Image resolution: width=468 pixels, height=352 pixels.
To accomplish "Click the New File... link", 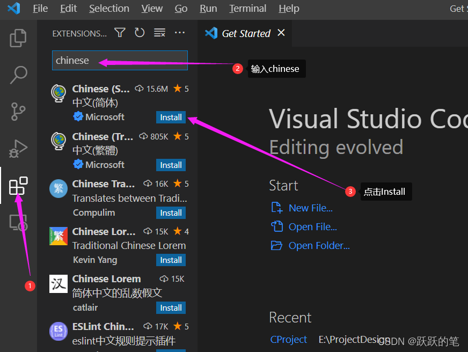I will [310, 208].
